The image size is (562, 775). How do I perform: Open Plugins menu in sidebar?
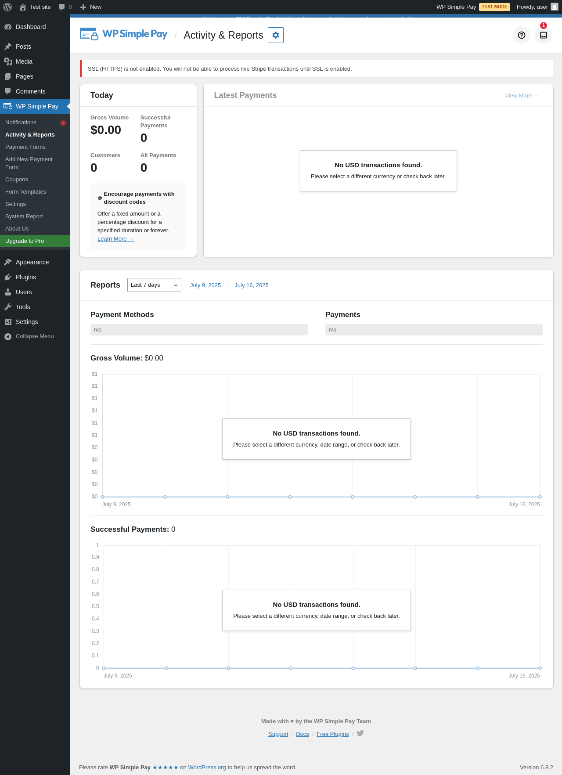pos(35,277)
